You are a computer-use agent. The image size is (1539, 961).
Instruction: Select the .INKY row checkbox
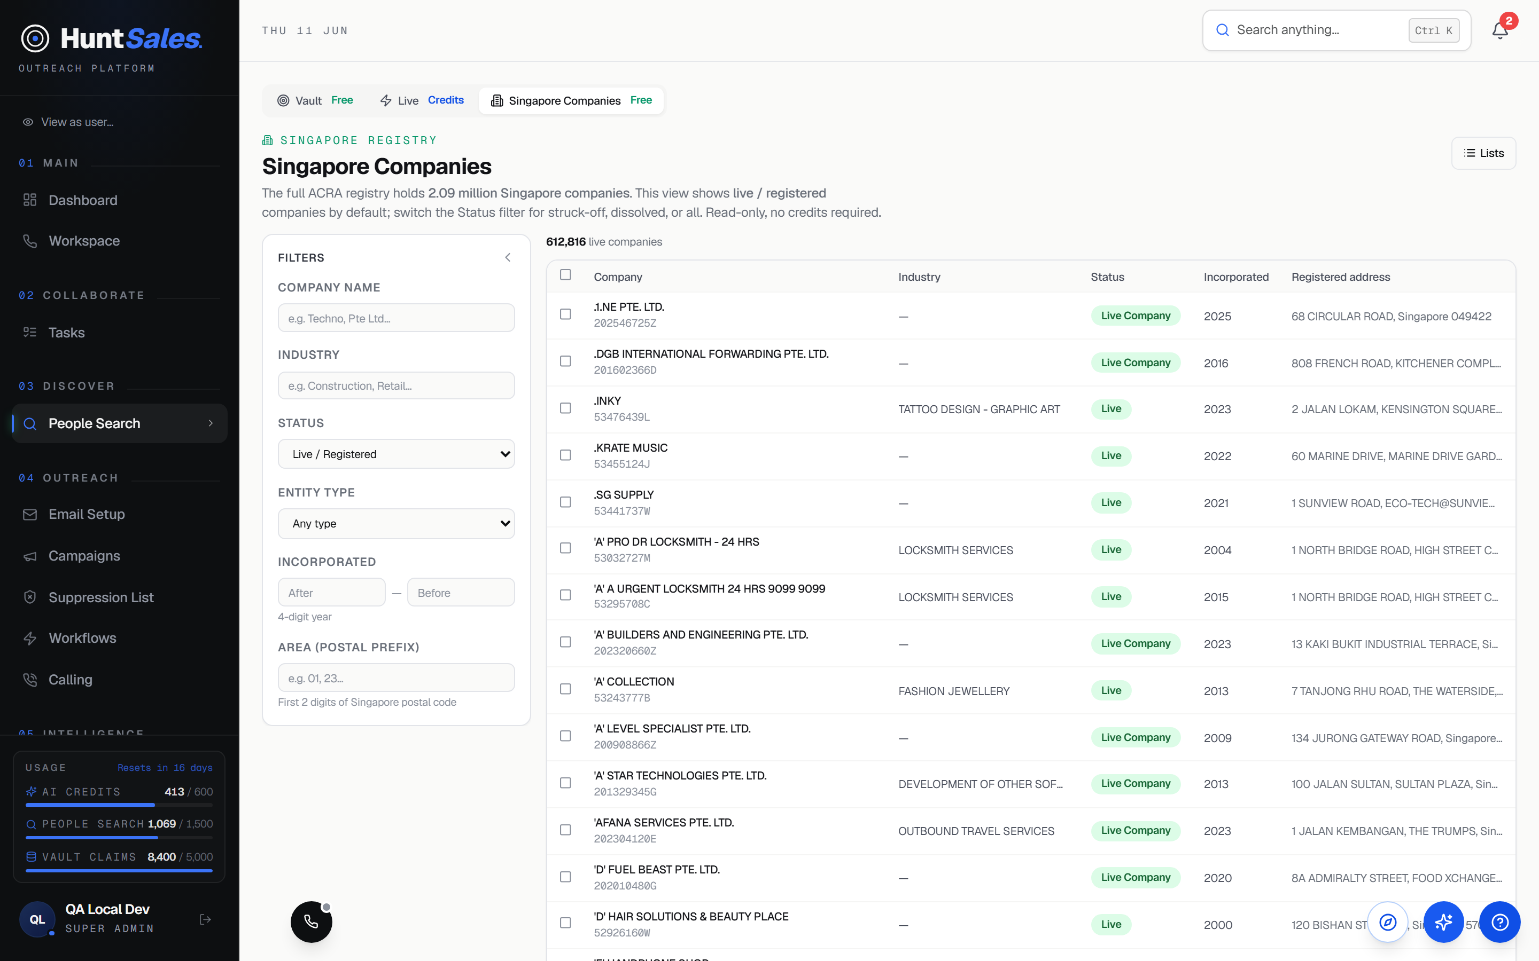pos(565,408)
